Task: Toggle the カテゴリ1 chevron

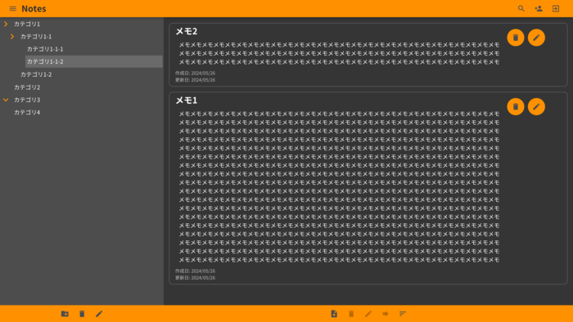Action: 6,24
